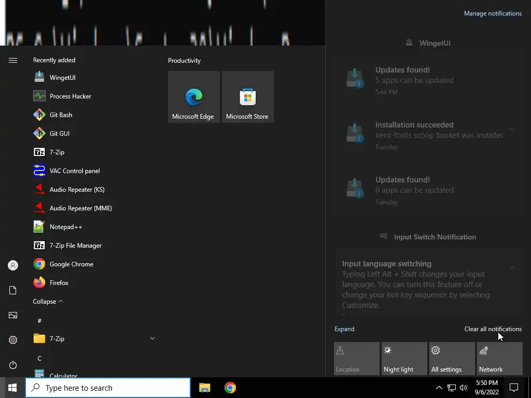Viewport: 531px width, 398px height.
Task: Toggle the Night light quick action
Action: point(404,359)
